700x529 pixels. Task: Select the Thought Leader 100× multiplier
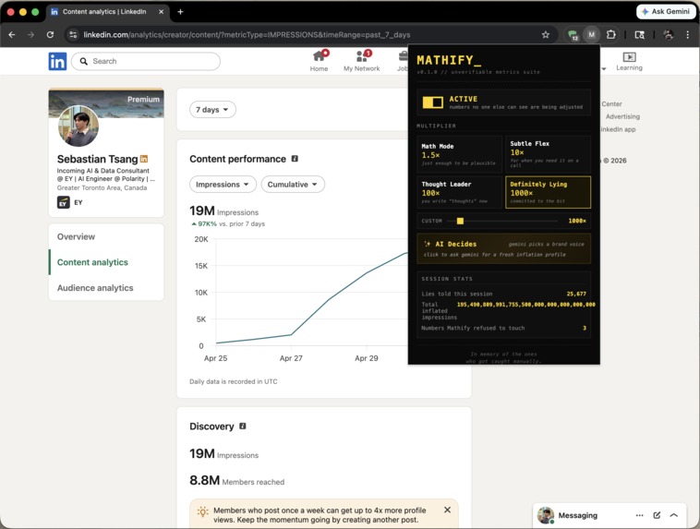(x=459, y=192)
